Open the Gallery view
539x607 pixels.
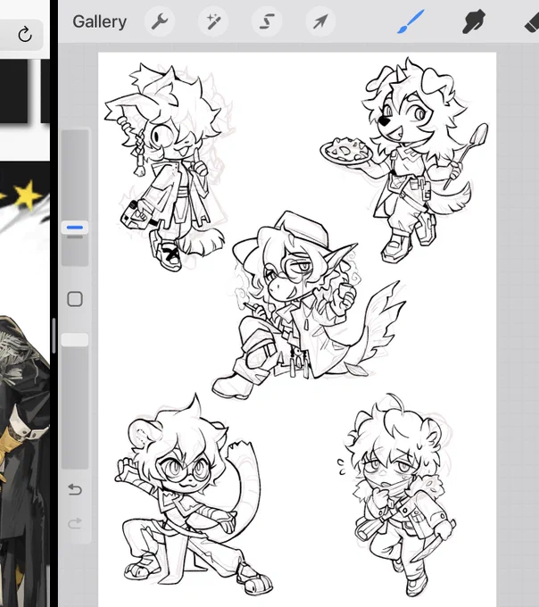pos(99,21)
